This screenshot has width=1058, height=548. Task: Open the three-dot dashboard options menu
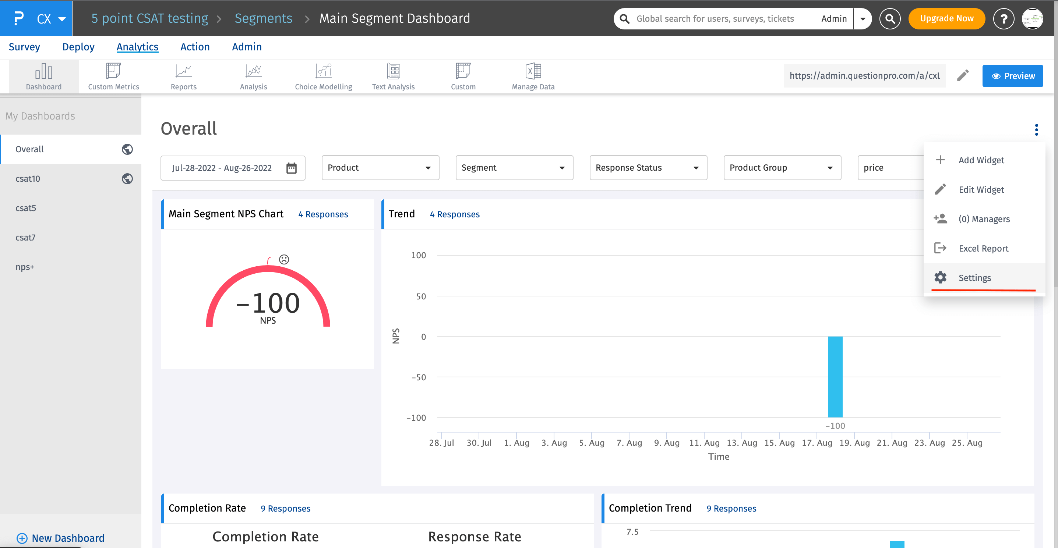[x=1036, y=130]
